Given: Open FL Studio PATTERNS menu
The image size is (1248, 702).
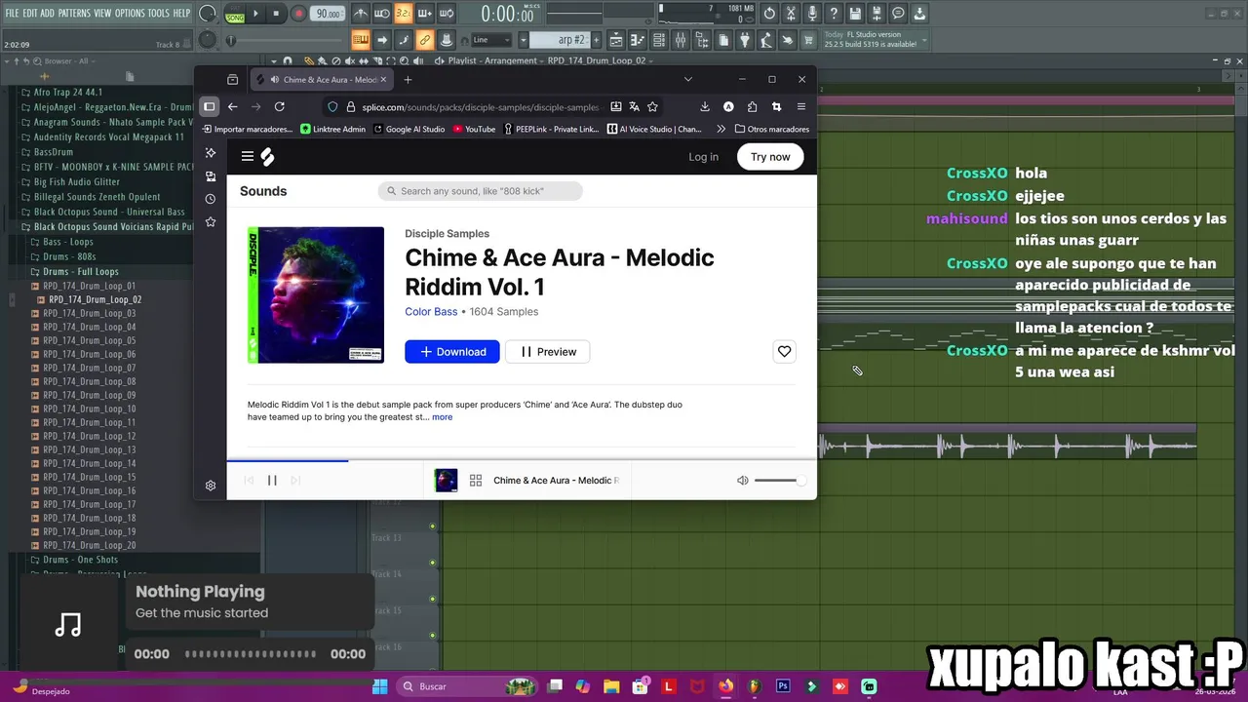Looking at the screenshot, I should tap(74, 14).
